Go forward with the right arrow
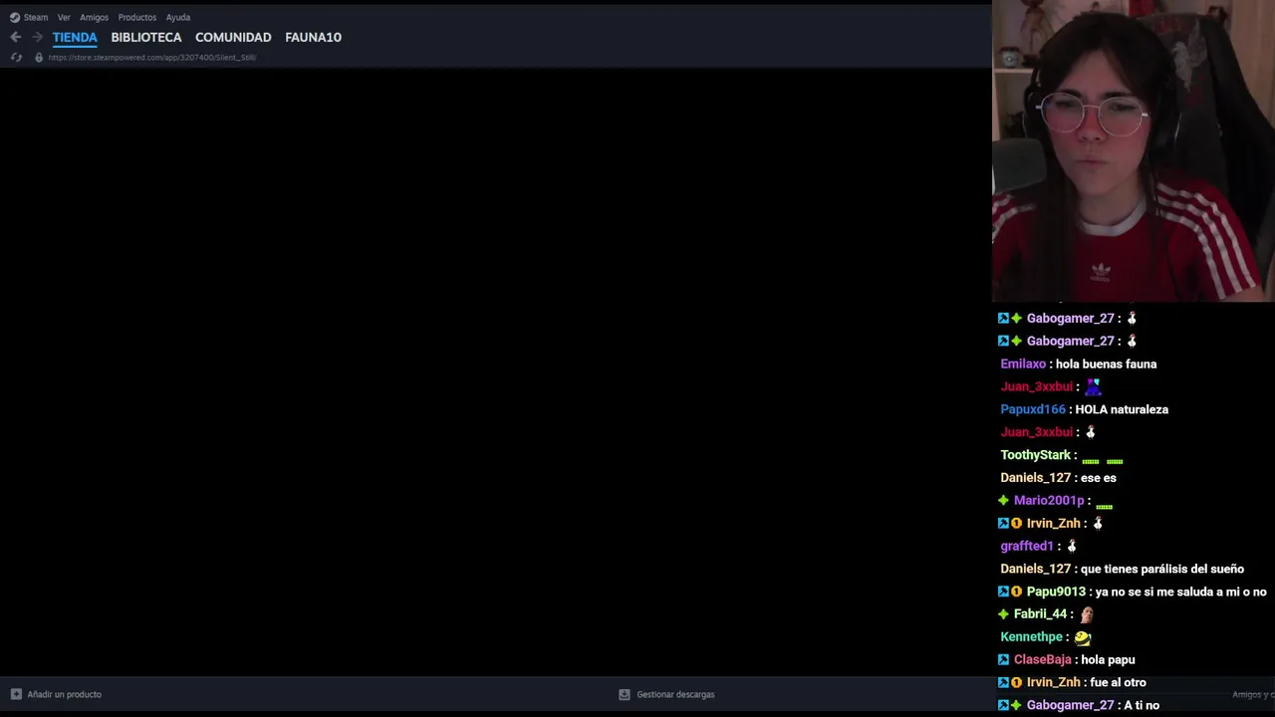The image size is (1275, 717). (37, 37)
